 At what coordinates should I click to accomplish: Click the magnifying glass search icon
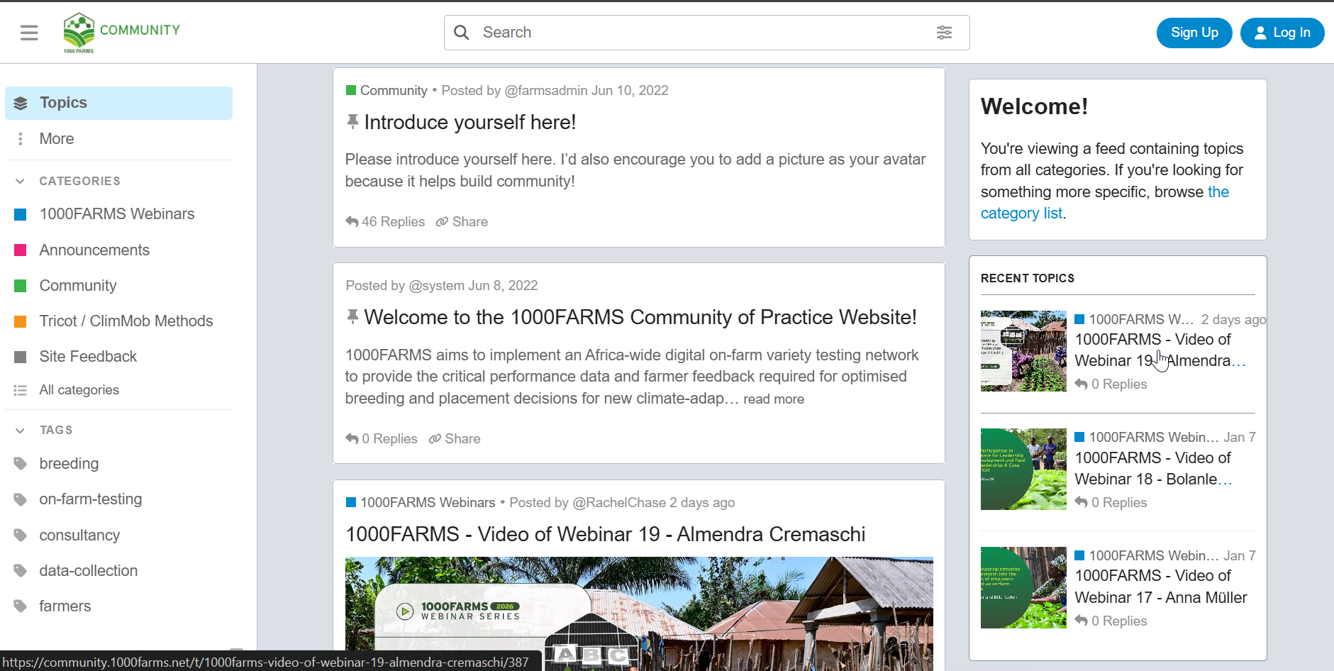462,33
